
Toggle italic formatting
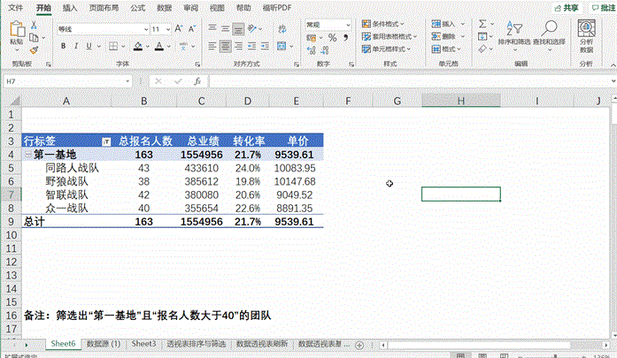76,46
